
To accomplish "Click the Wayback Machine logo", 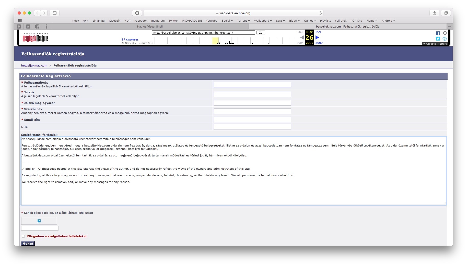I will click(x=35, y=37).
